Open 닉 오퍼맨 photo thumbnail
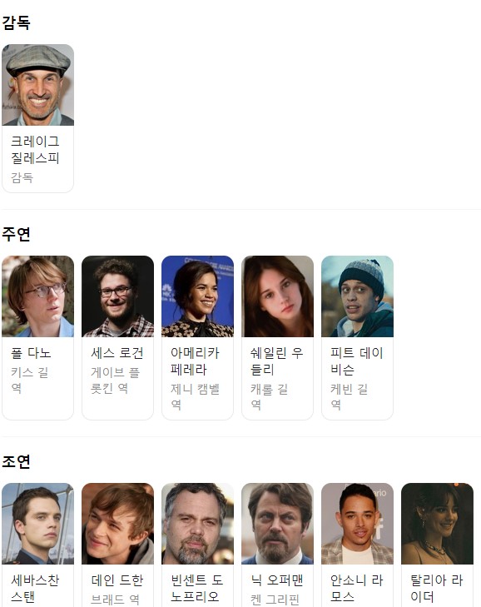Screen dimensions: 481x607 (x=277, y=524)
